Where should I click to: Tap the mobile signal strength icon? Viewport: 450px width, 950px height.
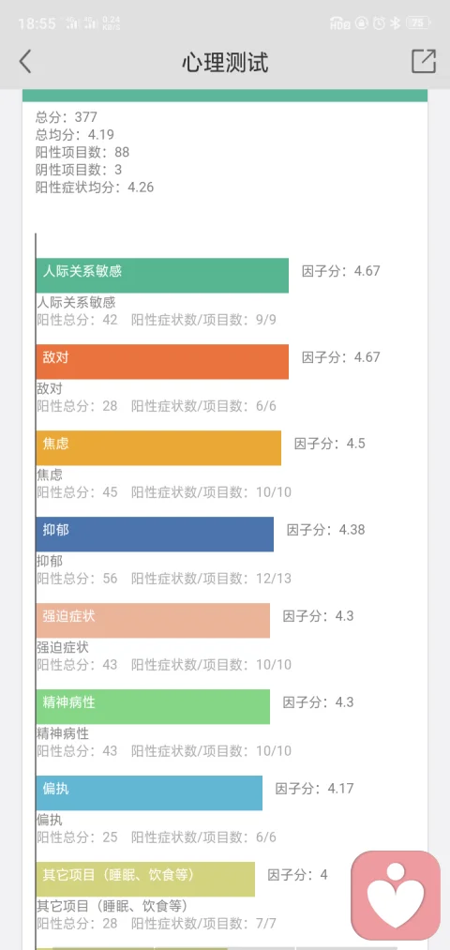82,23
